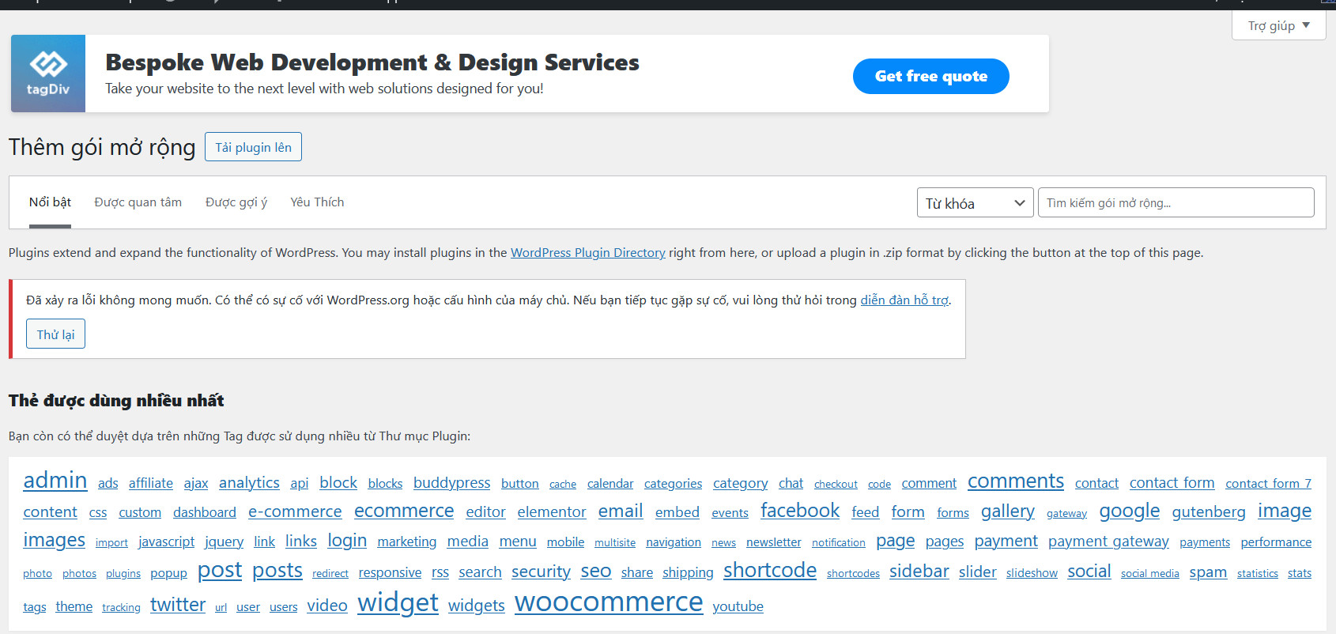The image size is (1336, 634).
Task: Expand the Từ khóa search type dropdown
Action: click(x=976, y=203)
